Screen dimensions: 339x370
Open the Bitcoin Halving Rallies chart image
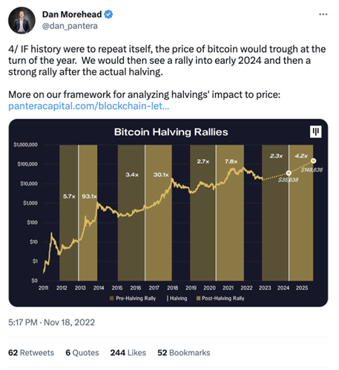click(168, 212)
